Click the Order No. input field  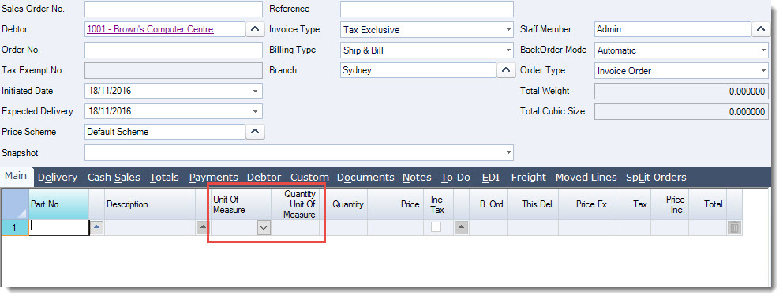point(174,50)
